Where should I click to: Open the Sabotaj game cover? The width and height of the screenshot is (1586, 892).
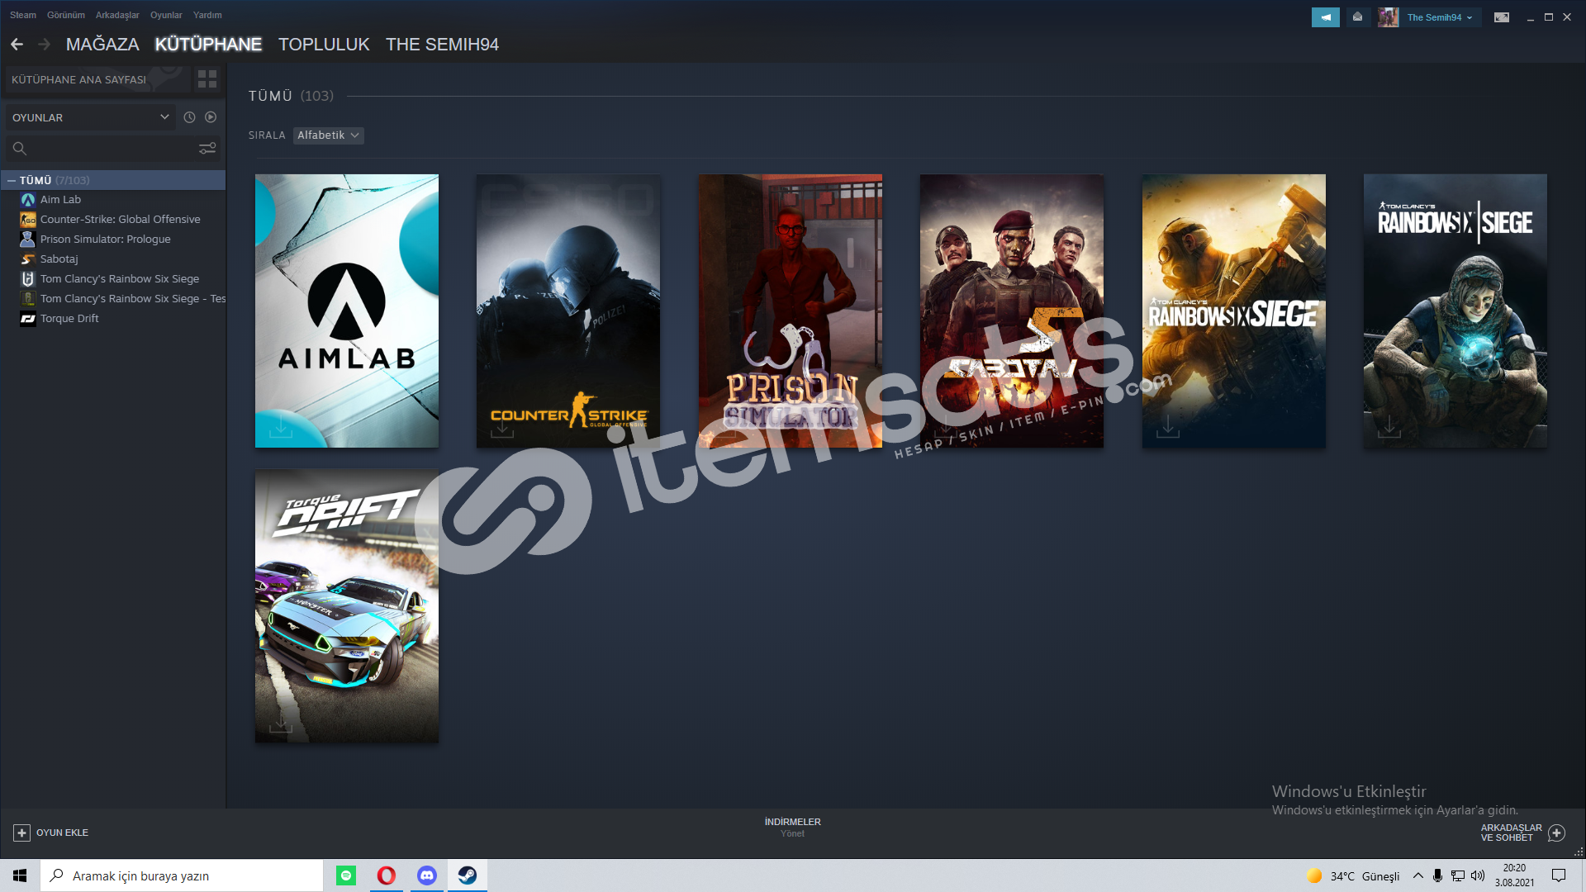(1012, 311)
